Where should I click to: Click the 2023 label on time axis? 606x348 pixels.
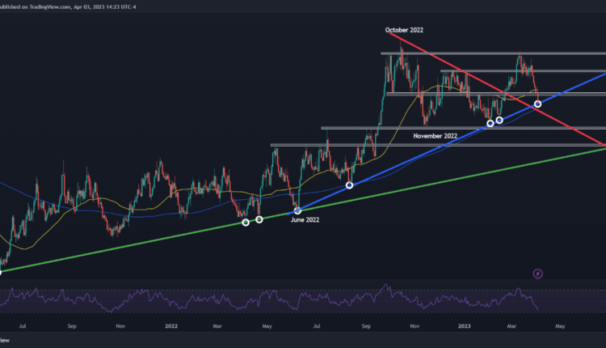(467, 327)
